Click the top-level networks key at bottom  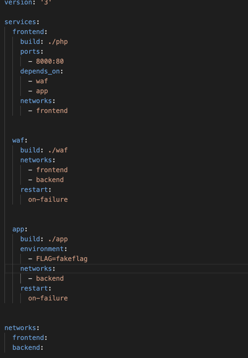click(20, 328)
